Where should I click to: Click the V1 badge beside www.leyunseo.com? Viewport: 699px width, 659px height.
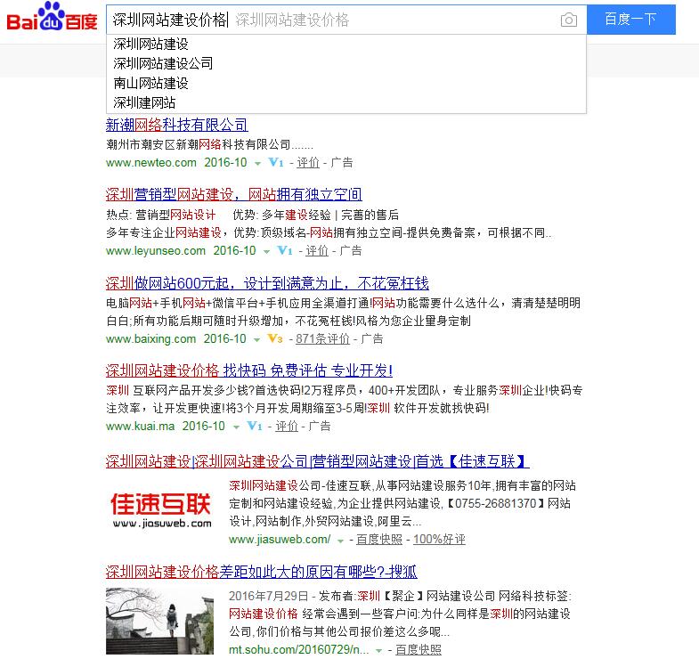coord(285,250)
